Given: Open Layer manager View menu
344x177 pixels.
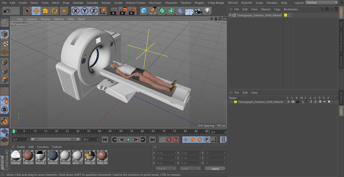Looking at the screenshot, I should [x=254, y=93].
